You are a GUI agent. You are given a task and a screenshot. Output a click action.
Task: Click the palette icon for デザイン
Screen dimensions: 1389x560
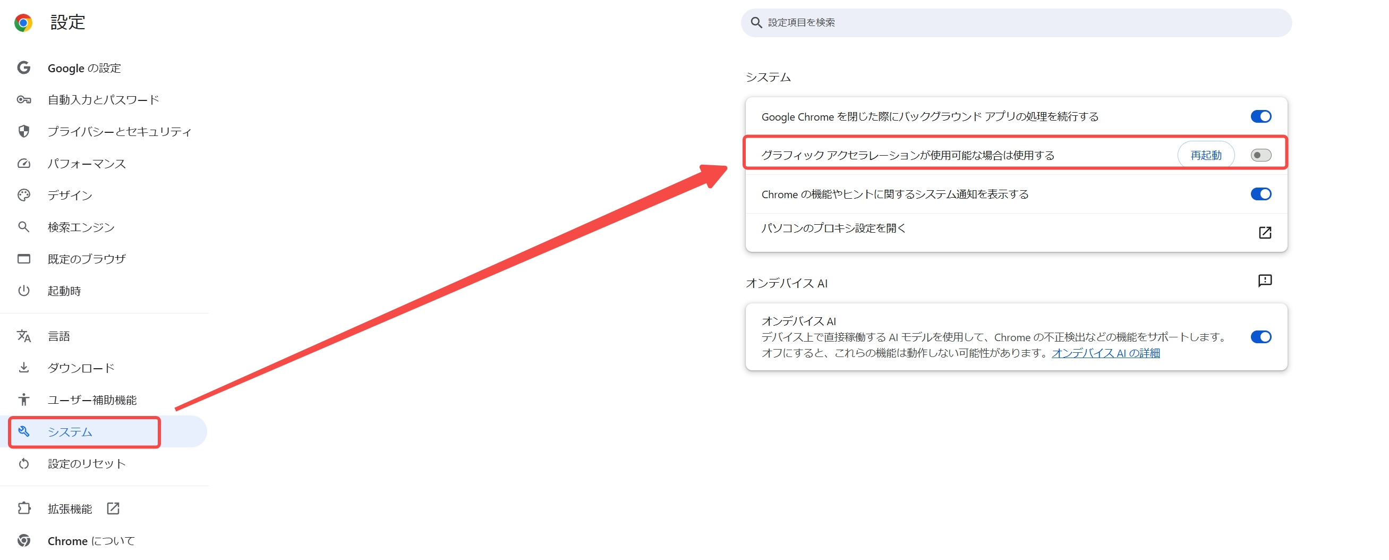(x=24, y=196)
